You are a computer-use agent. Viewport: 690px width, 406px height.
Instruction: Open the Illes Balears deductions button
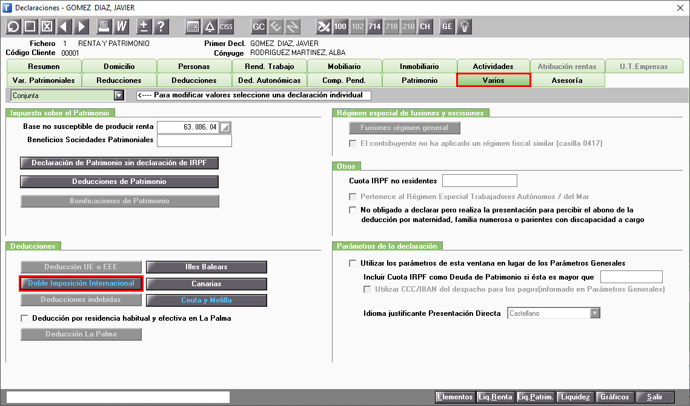tap(207, 267)
